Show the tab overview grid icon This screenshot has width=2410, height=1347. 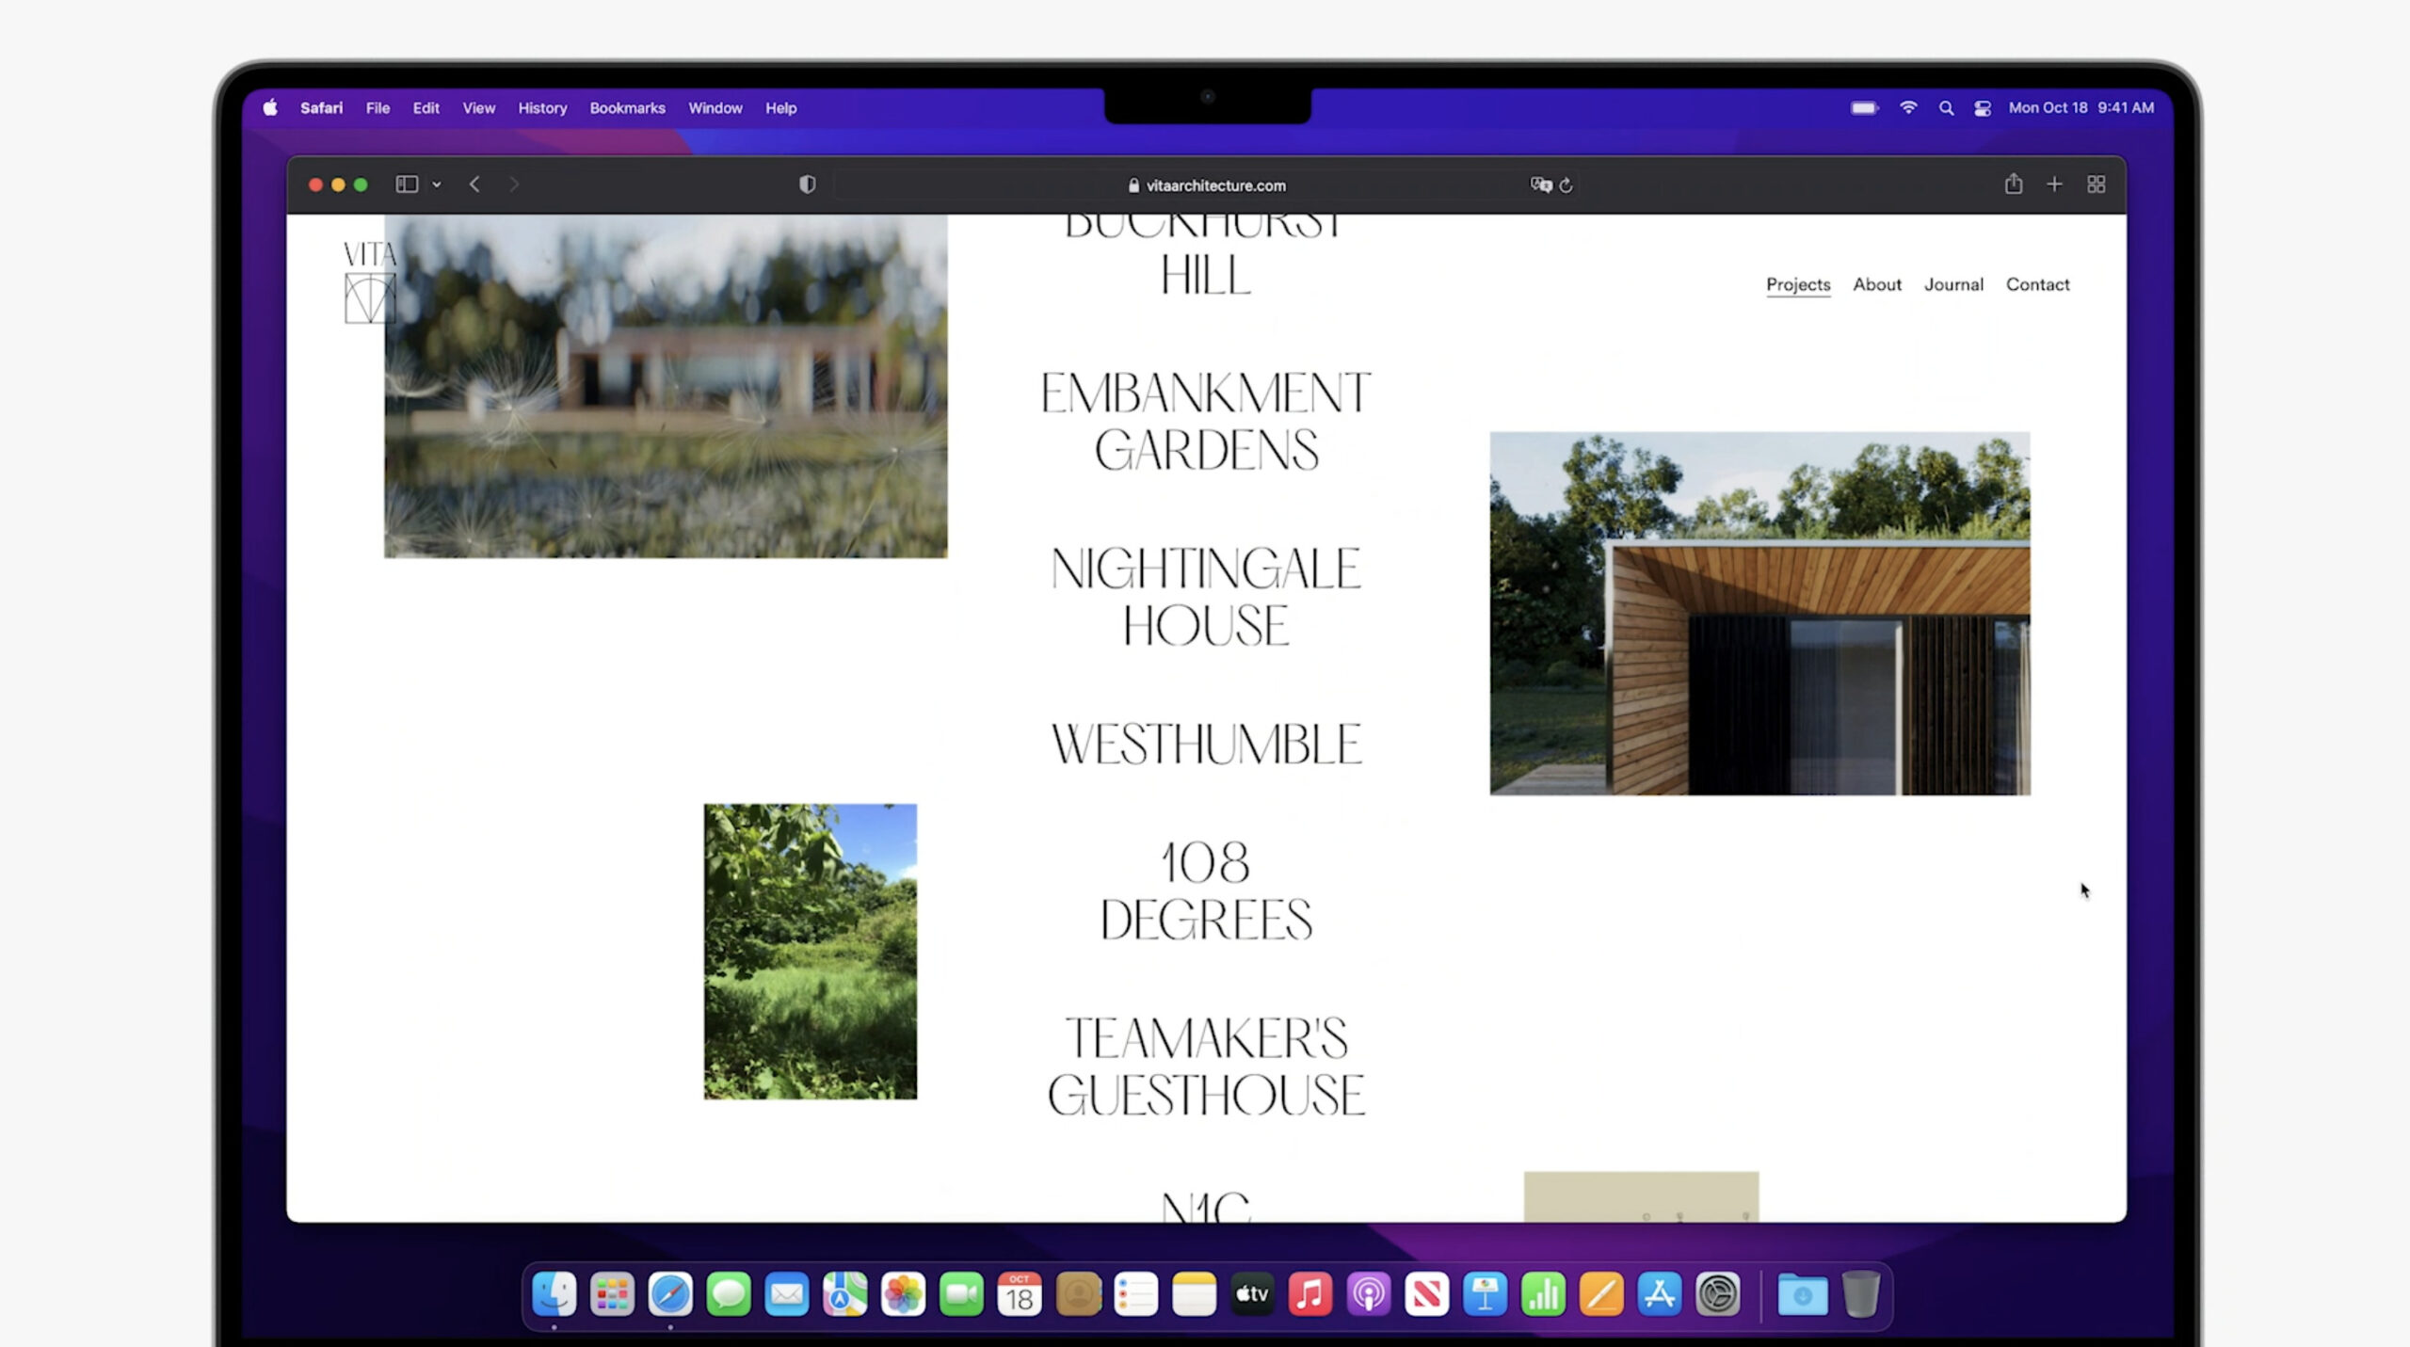(2096, 184)
